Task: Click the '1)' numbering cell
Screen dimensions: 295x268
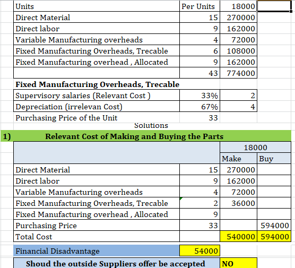Action: coord(7,136)
